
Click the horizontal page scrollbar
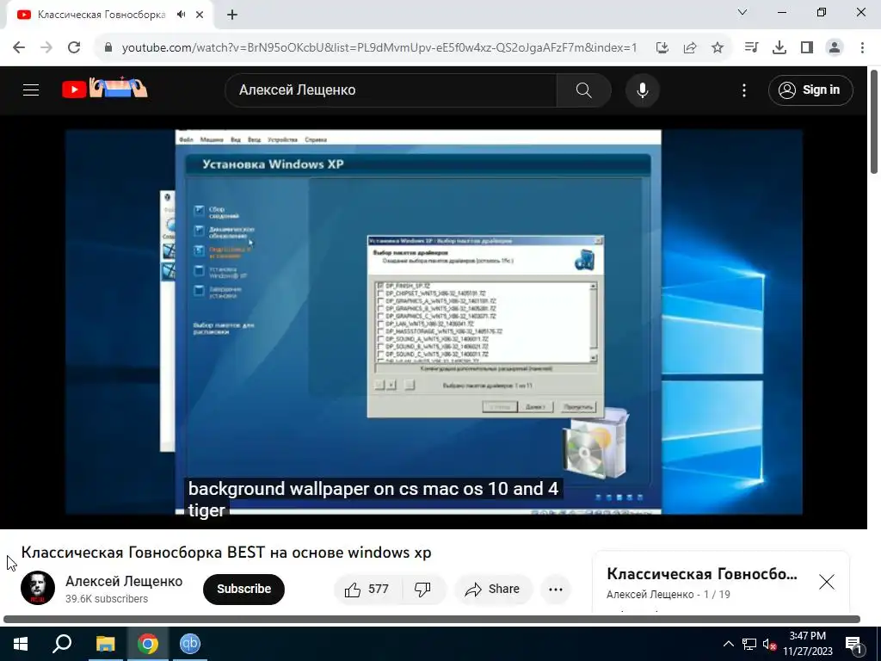(432, 620)
